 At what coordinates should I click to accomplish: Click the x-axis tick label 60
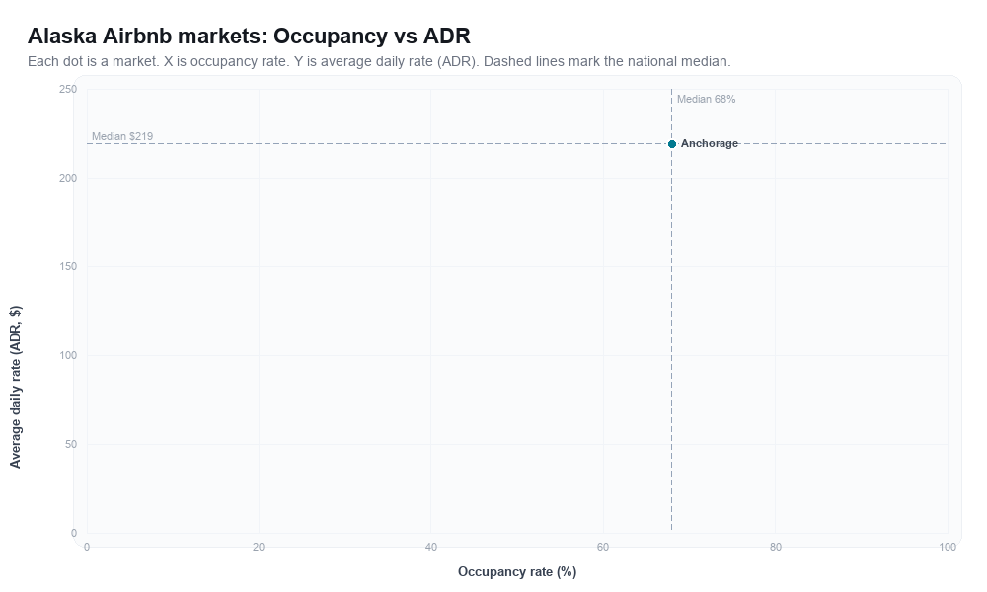(x=603, y=548)
